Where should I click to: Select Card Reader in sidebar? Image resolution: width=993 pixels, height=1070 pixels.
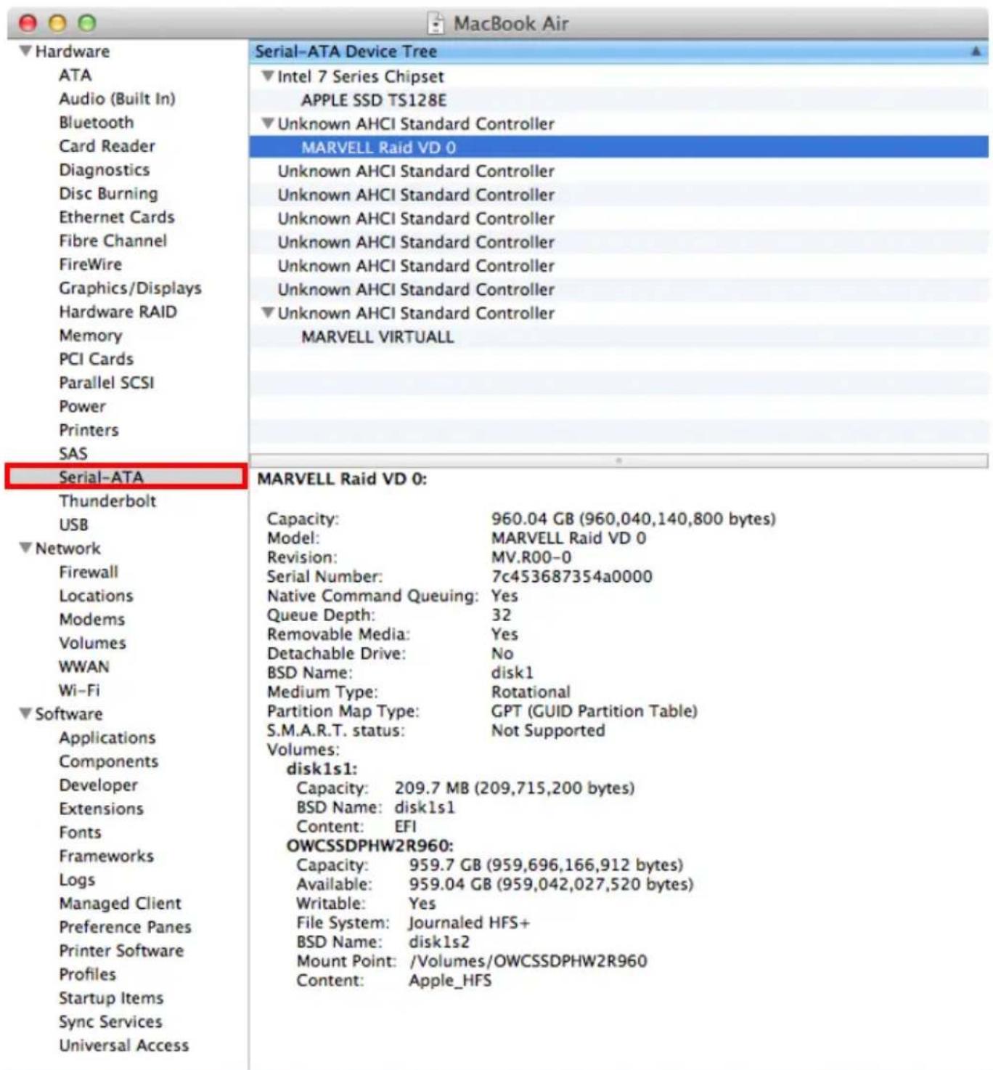(107, 146)
